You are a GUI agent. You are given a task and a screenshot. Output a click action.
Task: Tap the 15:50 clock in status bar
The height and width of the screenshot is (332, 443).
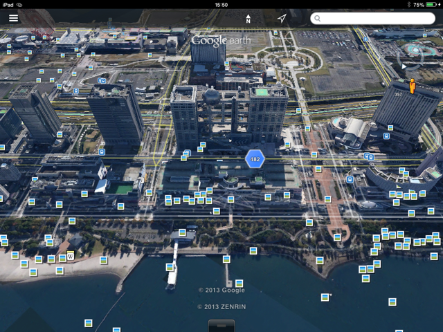coord(221,5)
